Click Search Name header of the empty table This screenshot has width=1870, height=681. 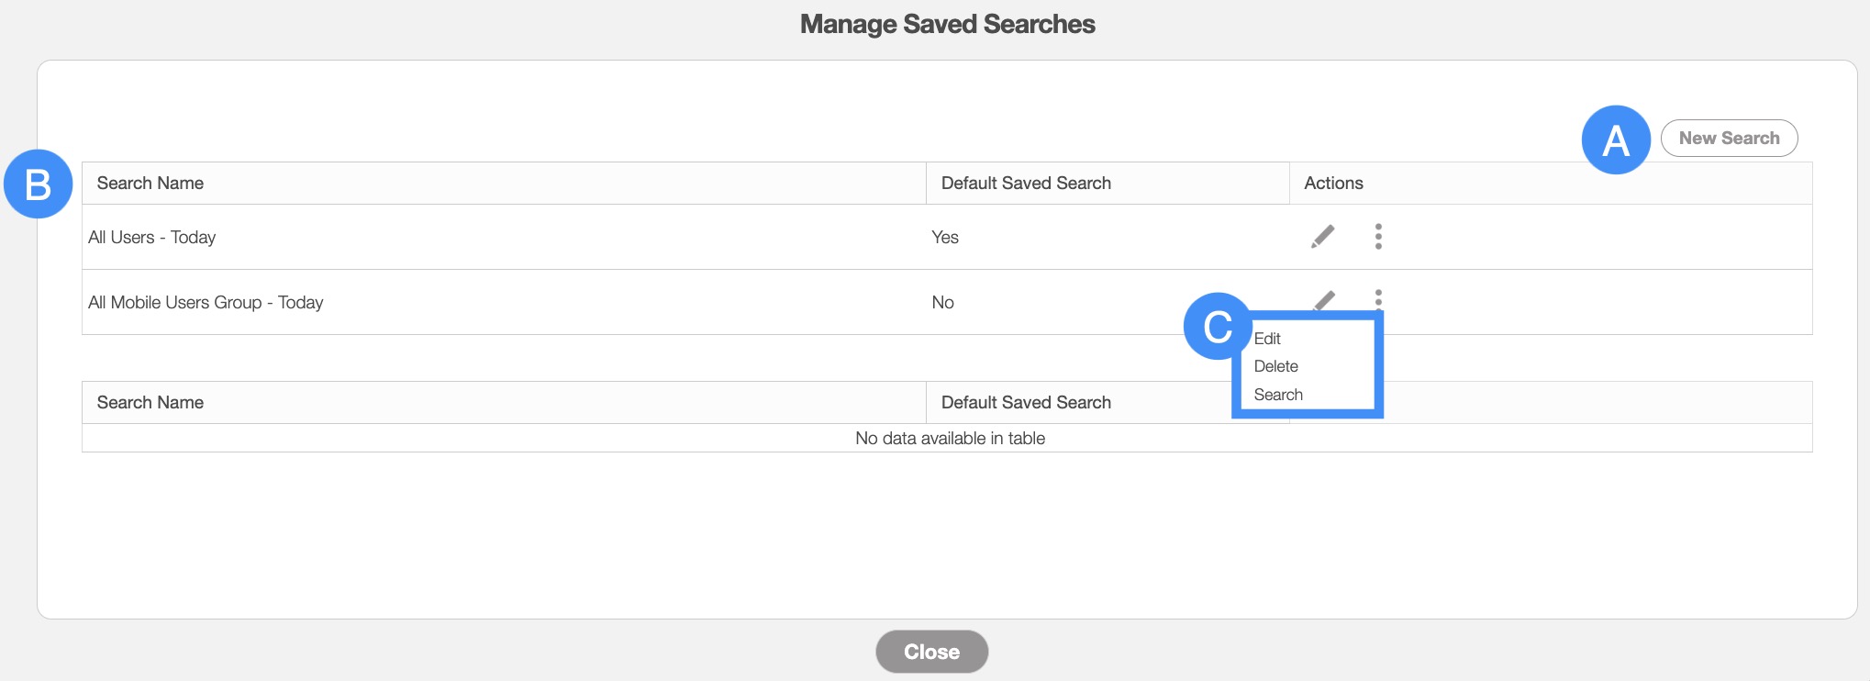tap(150, 403)
